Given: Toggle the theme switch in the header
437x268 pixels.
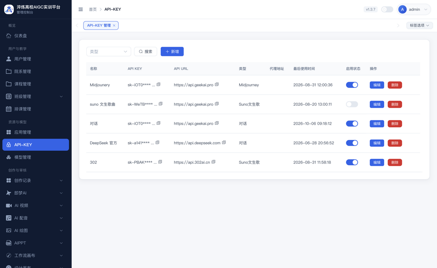Looking at the screenshot, I should (387, 10).
